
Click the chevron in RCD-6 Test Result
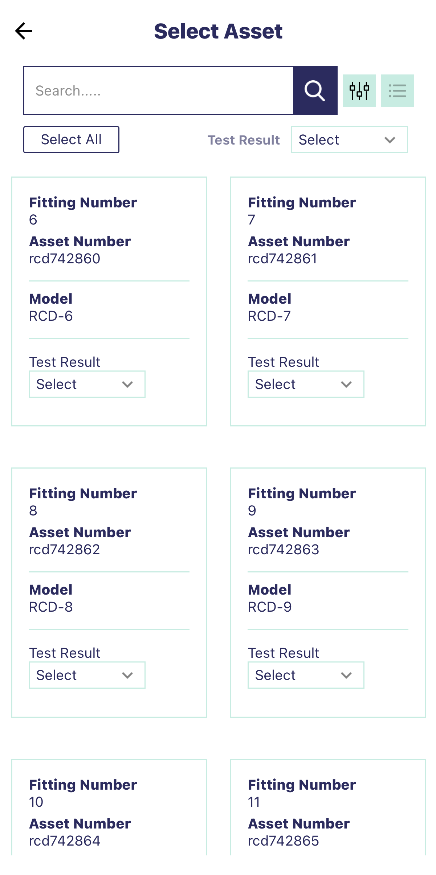(127, 384)
